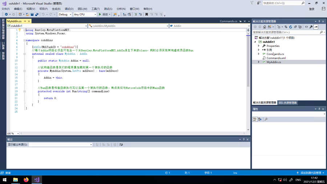Image resolution: width=327 pixels, height=184 pixels.
Task: Save the current file with the disk icon
Action: pos(32,14)
